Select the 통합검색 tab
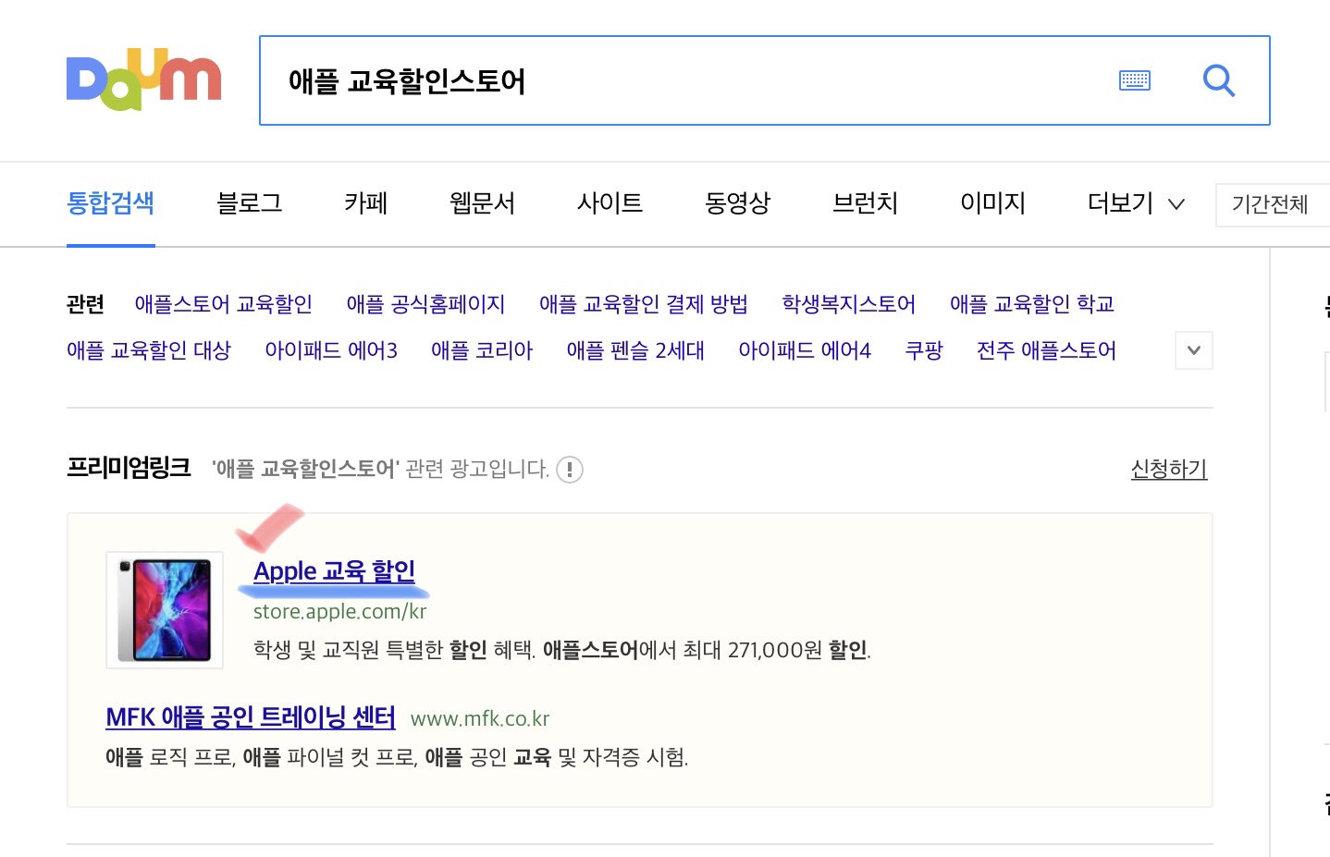Image resolution: width=1330 pixels, height=857 pixels. (111, 202)
